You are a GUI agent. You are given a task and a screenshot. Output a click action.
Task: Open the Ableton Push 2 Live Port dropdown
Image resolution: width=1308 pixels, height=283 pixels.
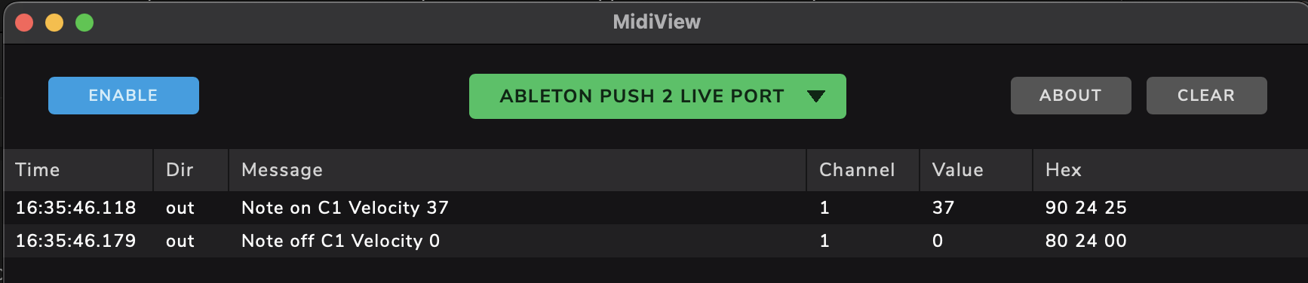click(x=658, y=96)
